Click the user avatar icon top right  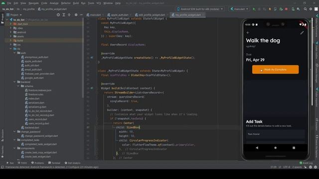pos(316,9)
